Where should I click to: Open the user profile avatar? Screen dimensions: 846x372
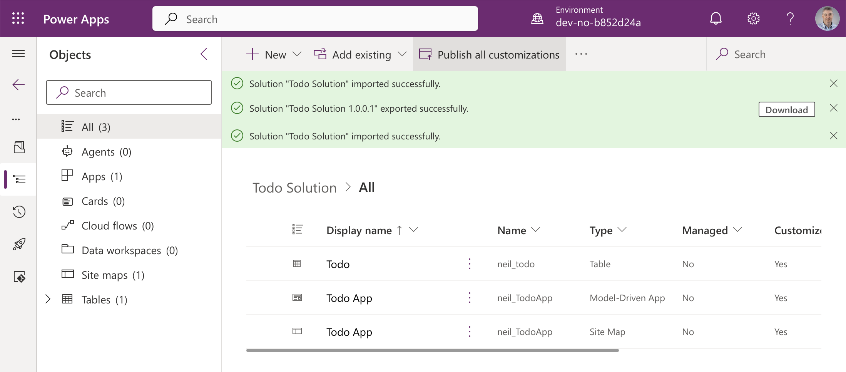827,18
